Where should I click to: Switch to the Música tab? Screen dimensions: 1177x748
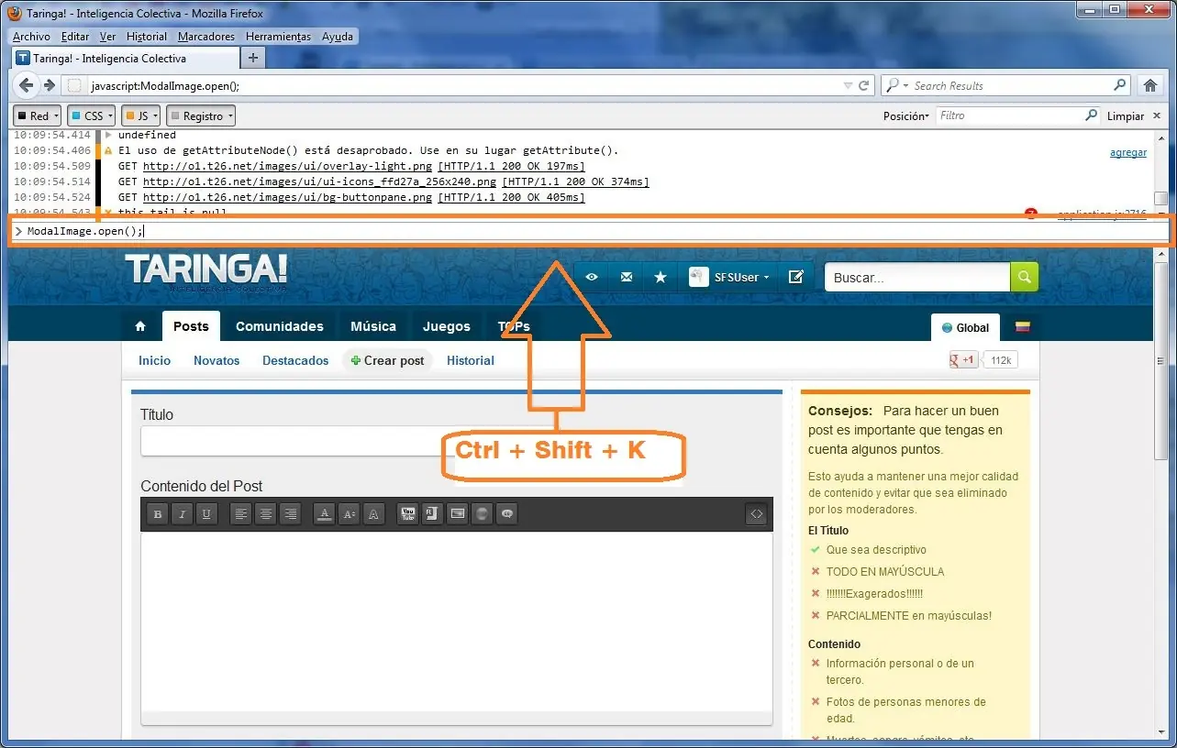(x=373, y=326)
